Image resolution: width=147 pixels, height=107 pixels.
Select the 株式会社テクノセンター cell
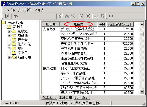[78, 44]
